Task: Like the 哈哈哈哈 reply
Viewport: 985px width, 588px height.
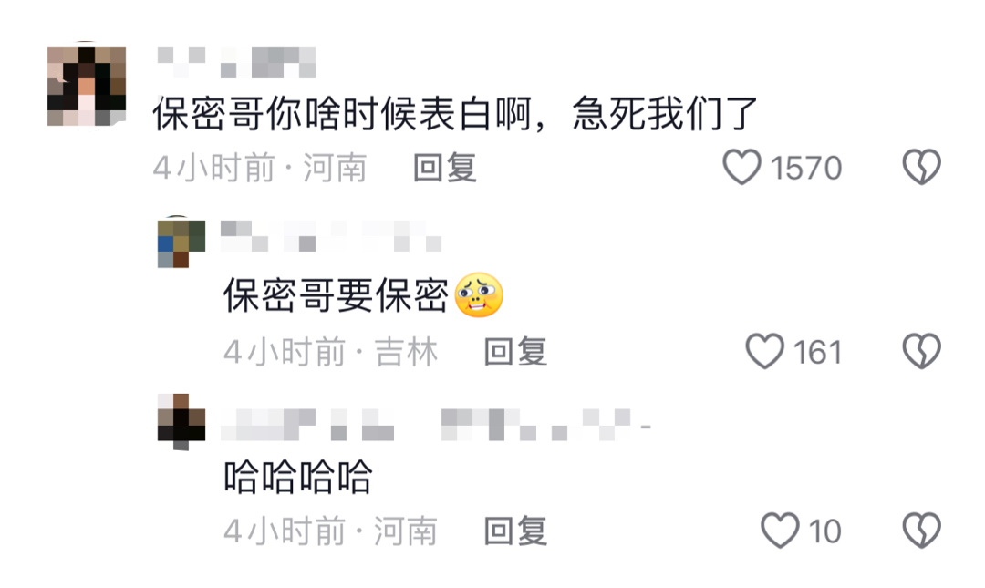Action: coord(780,531)
